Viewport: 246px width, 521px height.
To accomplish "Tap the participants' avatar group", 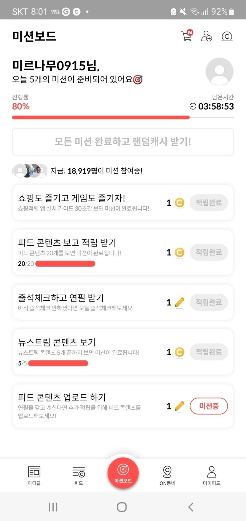I will click(30, 171).
